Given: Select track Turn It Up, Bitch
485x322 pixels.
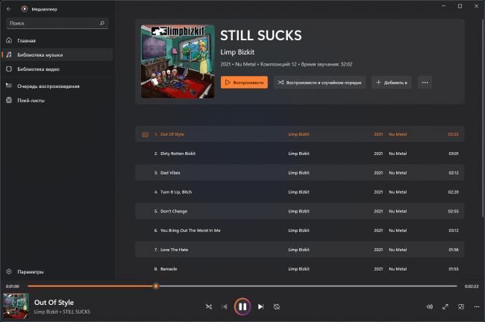Looking at the screenshot, I should point(299,192).
